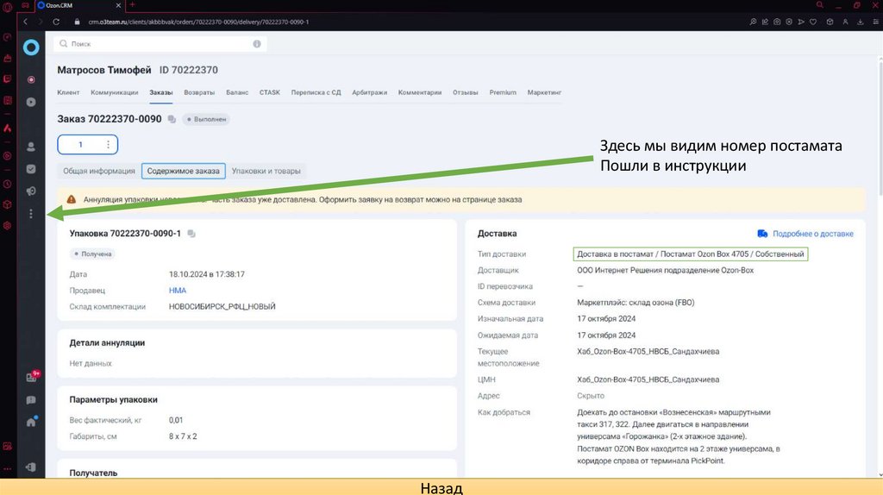
Task: Close the Ozon.CRM browser tab
Action: (x=118, y=5)
